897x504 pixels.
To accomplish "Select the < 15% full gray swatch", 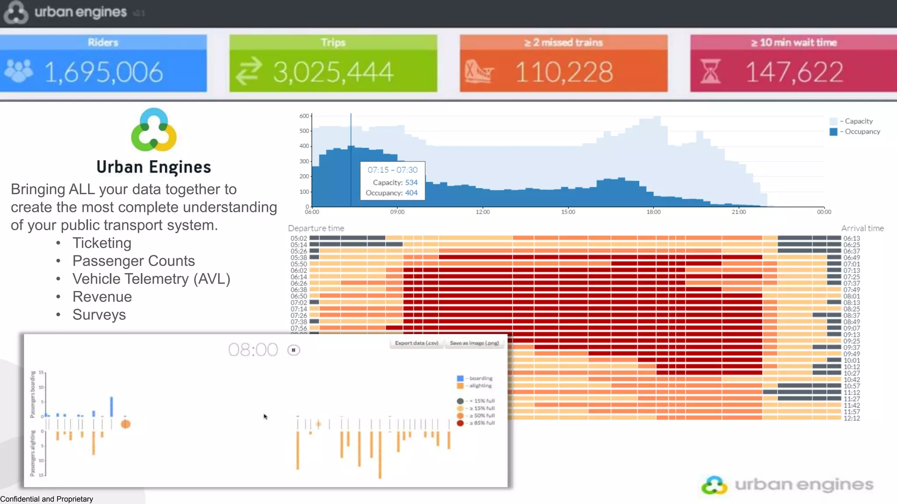I will 460,401.
